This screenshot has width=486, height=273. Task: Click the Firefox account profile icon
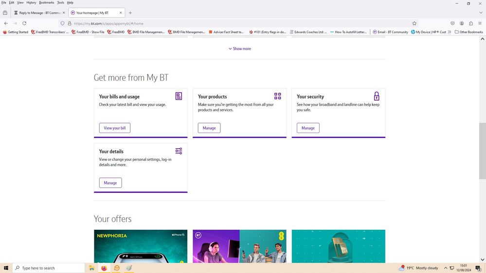click(x=462, y=23)
